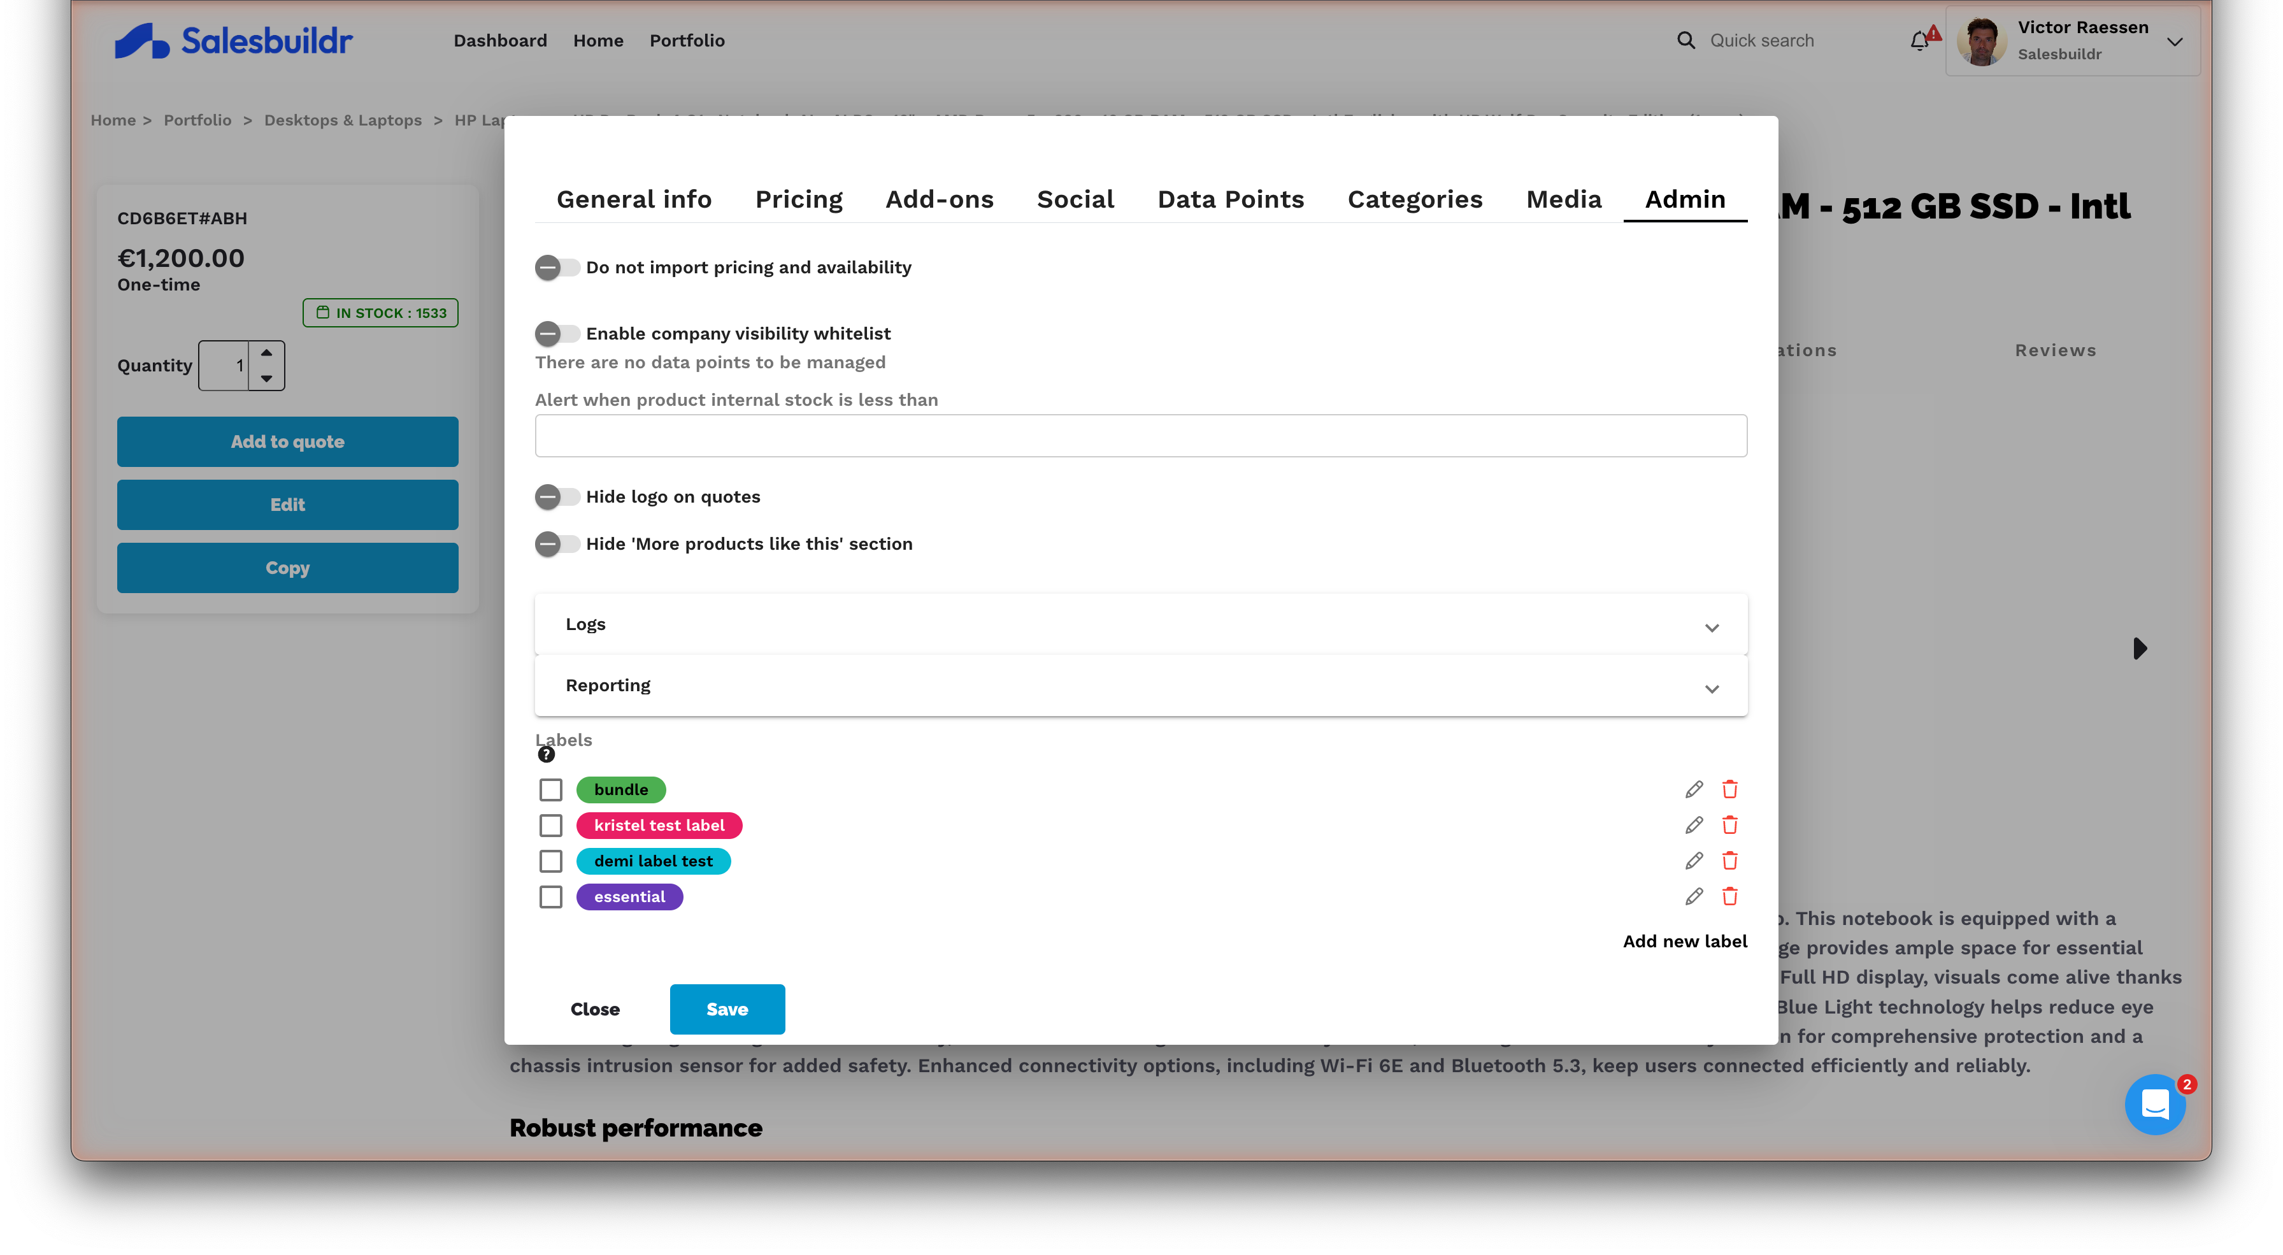Open the chat widget bubble

2154,1104
